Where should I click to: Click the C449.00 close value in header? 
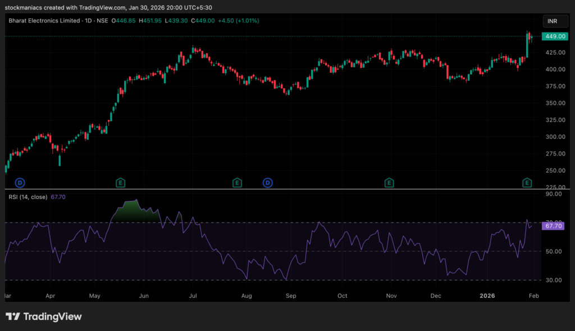pos(203,21)
